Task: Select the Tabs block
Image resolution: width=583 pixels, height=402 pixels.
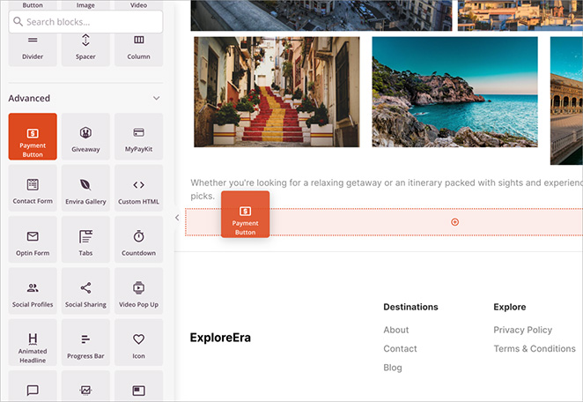Action: 85,241
